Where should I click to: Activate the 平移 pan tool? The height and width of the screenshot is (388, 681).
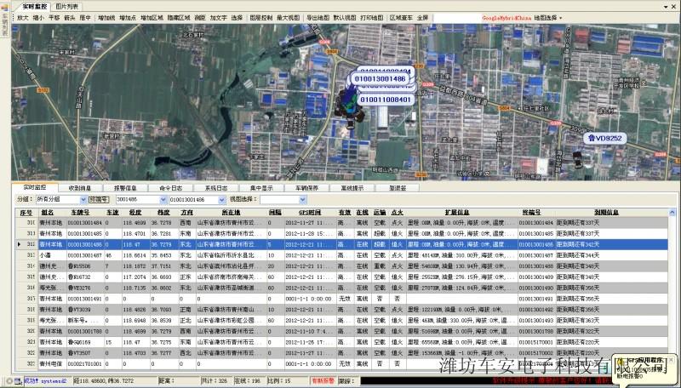click(x=54, y=17)
